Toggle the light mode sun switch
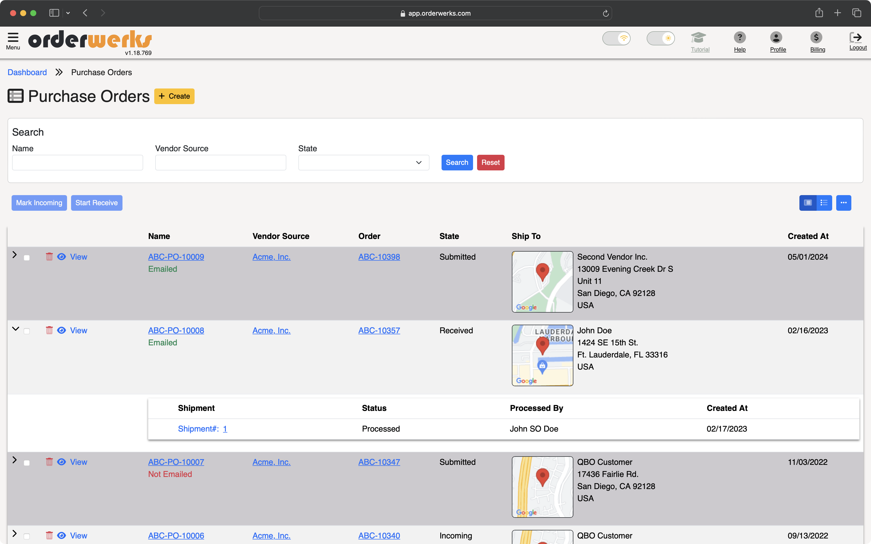Screen dimensions: 871x544 click(x=661, y=38)
